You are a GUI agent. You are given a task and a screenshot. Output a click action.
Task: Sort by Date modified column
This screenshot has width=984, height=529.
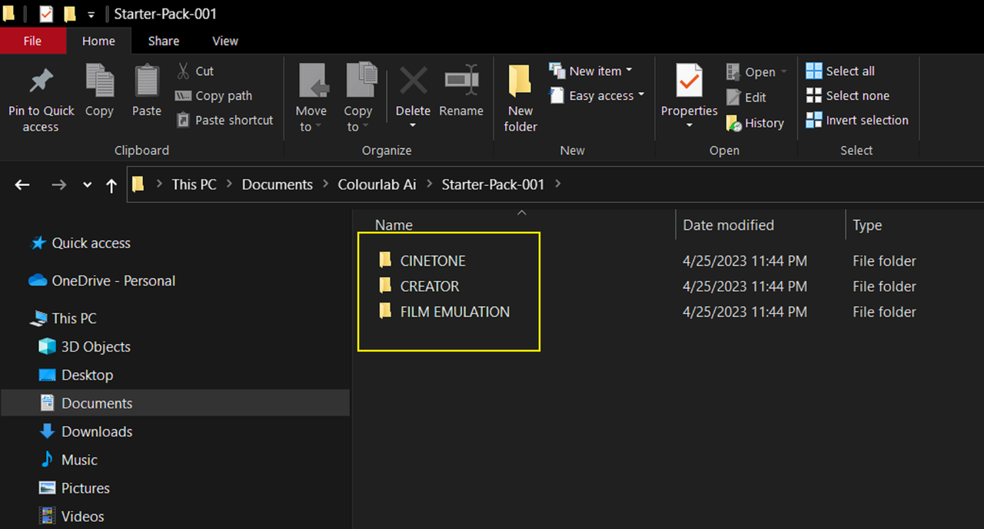(728, 225)
